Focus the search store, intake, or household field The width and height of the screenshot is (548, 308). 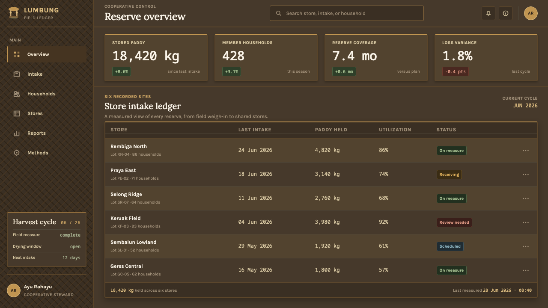347,13
